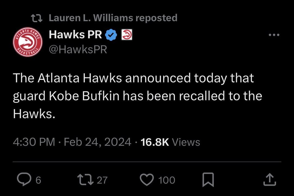This screenshot has height=196, width=294.
Task: Bookmark the Kobe Bufkin announcement tweet
Action: click(x=208, y=180)
